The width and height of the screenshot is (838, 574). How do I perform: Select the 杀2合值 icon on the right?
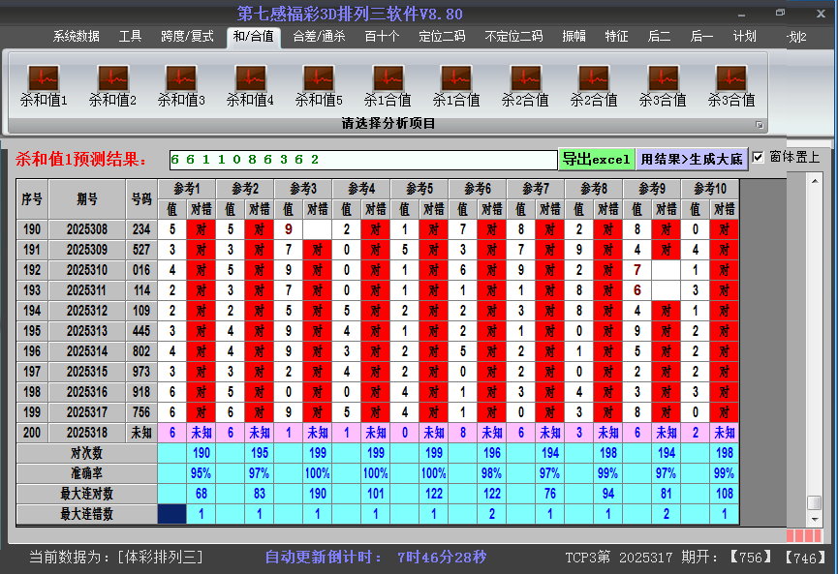(594, 78)
